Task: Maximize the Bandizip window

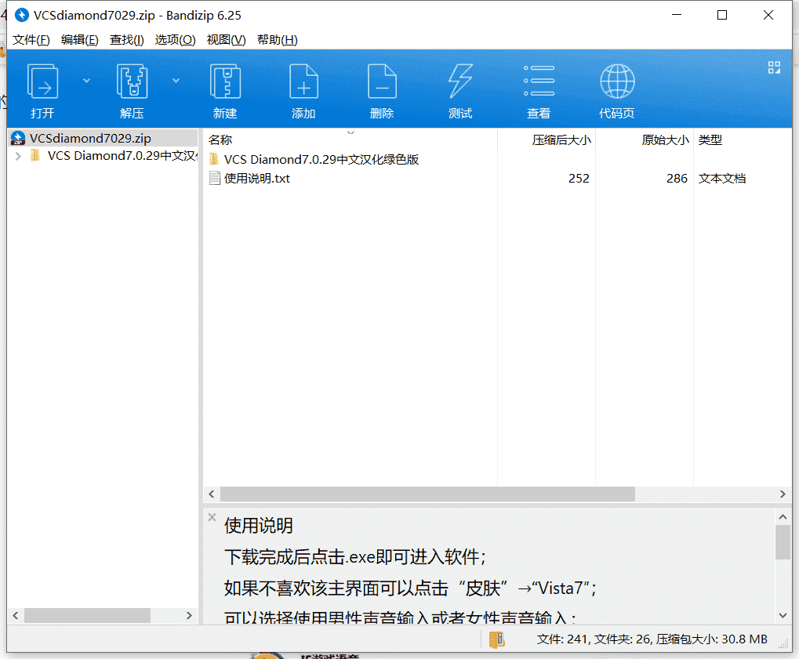Action: [x=722, y=15]
